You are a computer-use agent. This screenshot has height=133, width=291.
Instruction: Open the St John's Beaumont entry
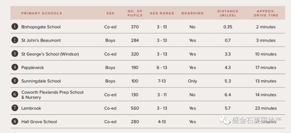click(x=41, y=40)
